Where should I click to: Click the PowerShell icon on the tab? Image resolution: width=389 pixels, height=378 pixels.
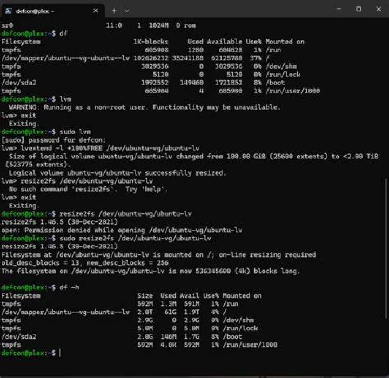click(x=9, y=11)
